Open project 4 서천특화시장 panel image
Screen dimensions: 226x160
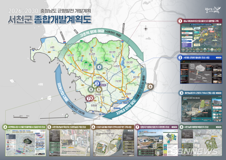pos(26,140)
